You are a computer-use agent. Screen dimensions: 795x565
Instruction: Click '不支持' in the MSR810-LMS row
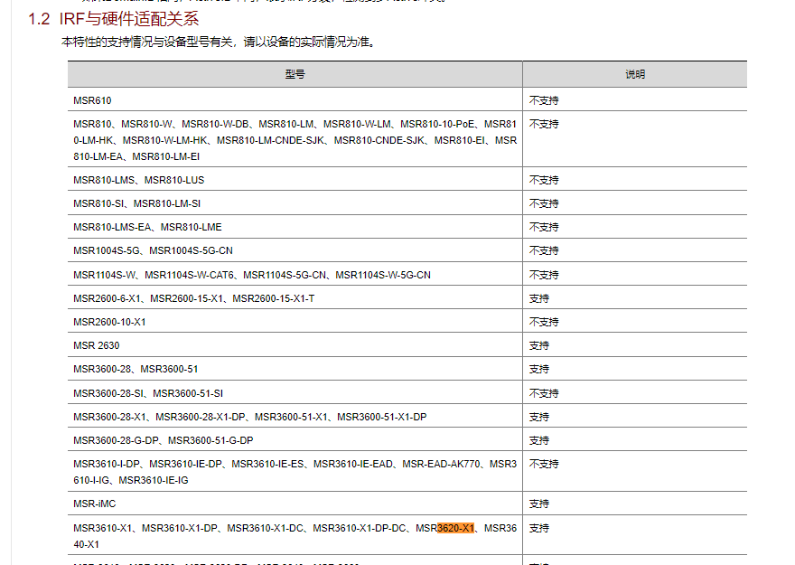(544, 180)
